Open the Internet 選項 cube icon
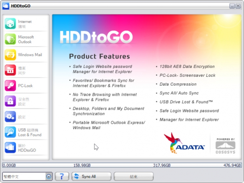This screenshot has width=244, height=183. pos(10,23)
